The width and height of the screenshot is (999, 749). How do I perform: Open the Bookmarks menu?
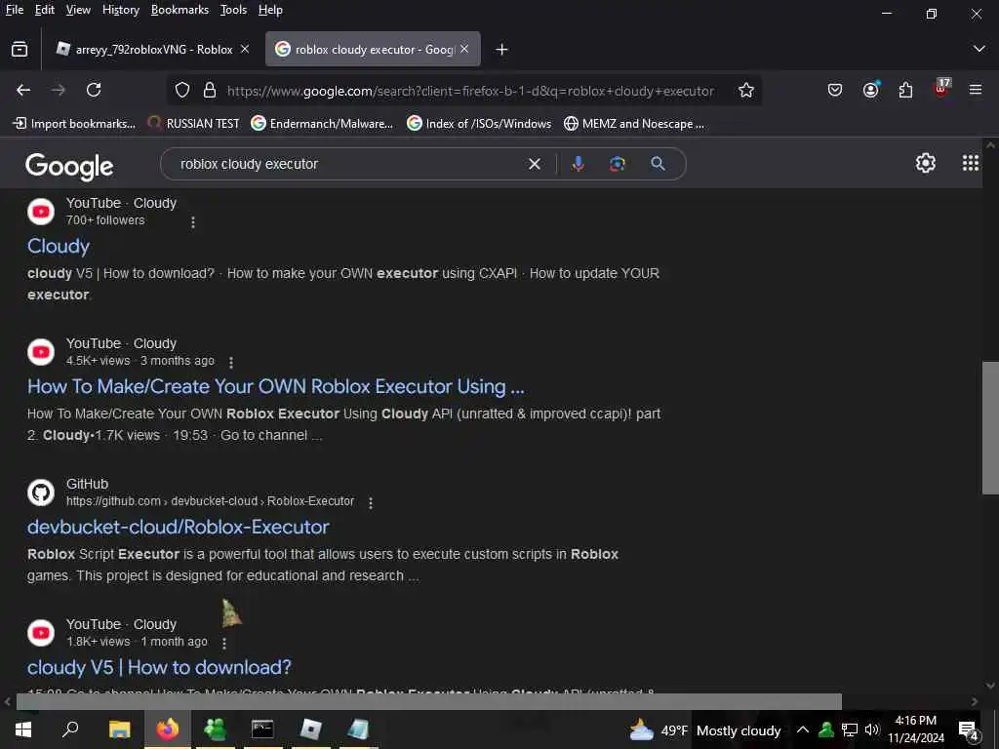coord(180,10)
